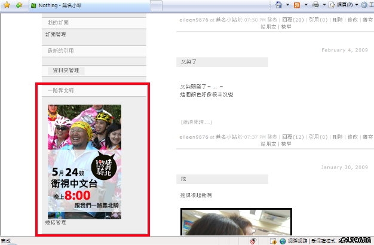Open the post titled 又染了
374x245 pixels.
tap(189, 62)
